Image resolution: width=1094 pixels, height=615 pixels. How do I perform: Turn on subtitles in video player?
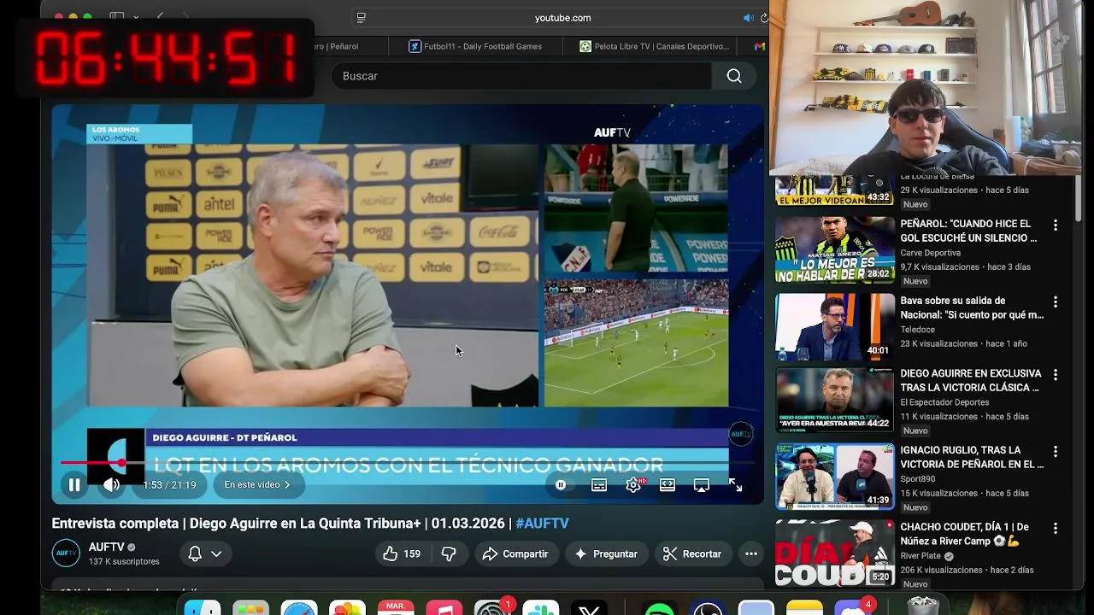click(x=599, y=485)
